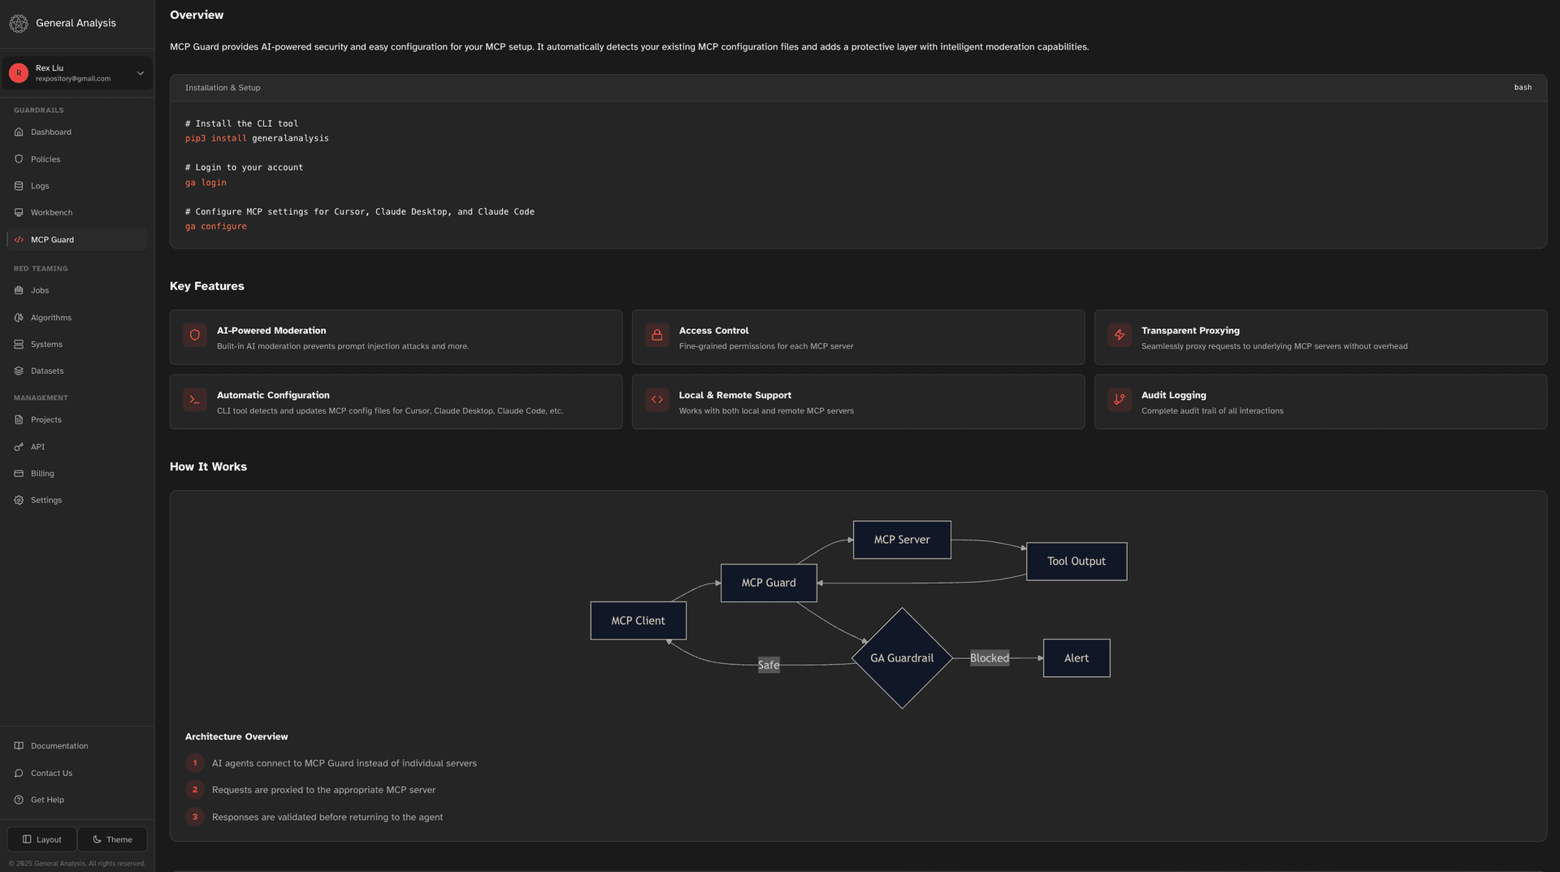Click the MCP Guard diagram node

click(769, 583)
